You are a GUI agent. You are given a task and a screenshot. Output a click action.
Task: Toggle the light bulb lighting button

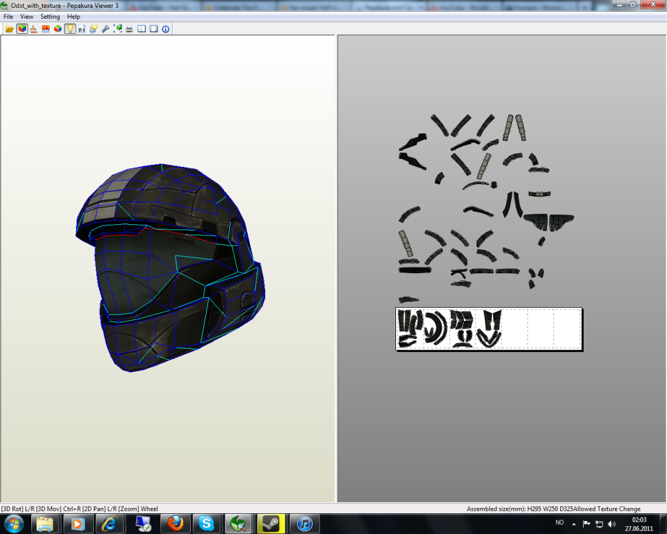click(x=70, y=29)
